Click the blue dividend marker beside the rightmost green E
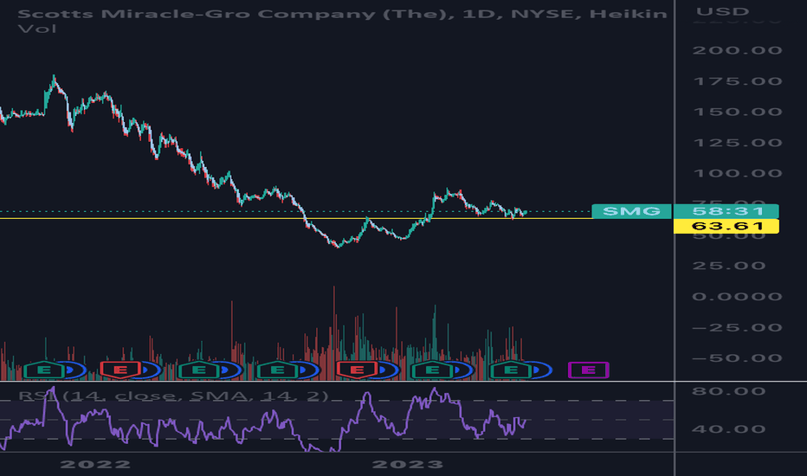 (540, 370)
